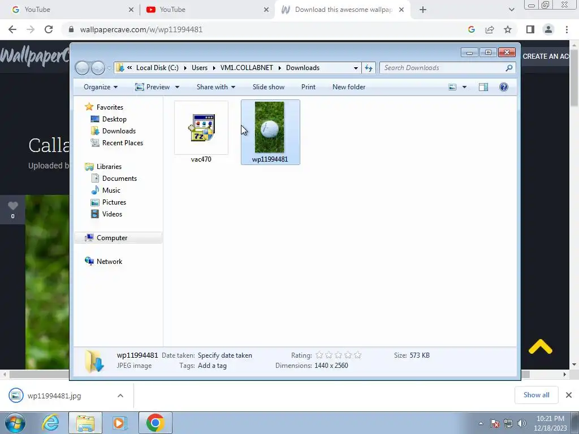The width and height of the screenshot is (579, 434).
Task: Select the vac470 installer file
Action: [201, 132]
